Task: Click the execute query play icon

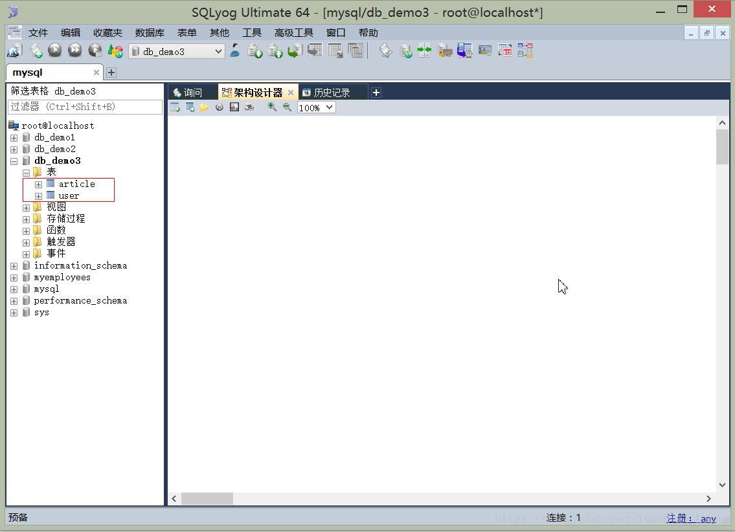Action: coord(55,50)
